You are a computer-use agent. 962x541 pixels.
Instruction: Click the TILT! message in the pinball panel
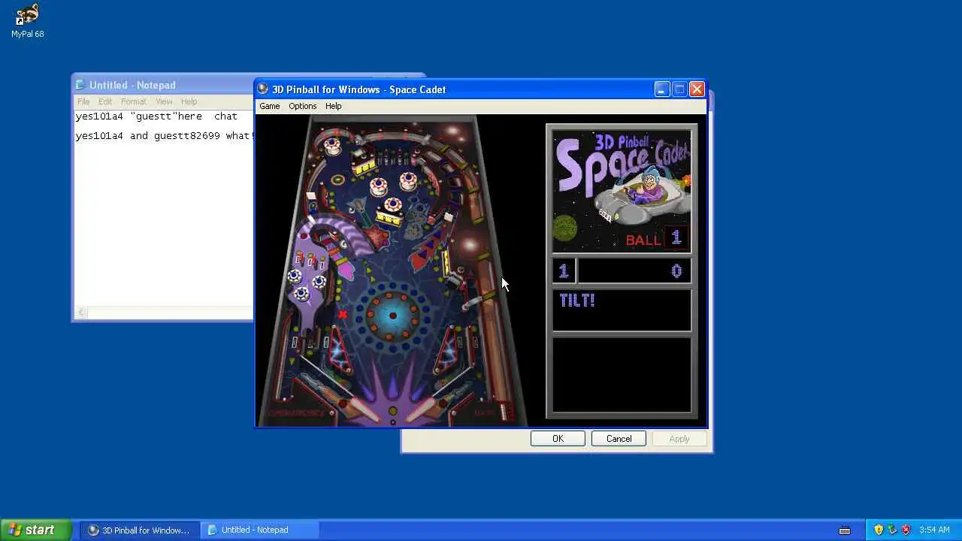click(x=577, y=301)
